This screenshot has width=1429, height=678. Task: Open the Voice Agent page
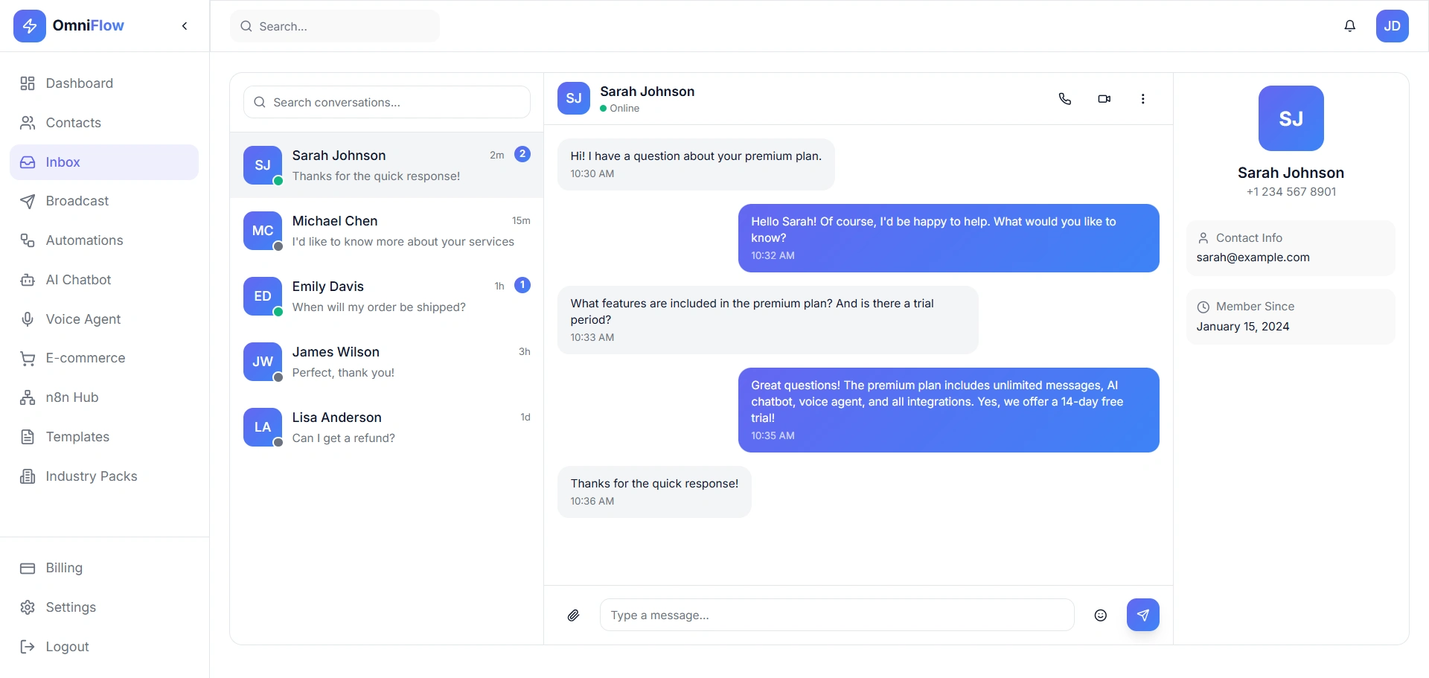click(x=83, y=319)
